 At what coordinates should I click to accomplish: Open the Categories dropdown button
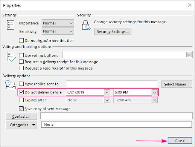21,125
